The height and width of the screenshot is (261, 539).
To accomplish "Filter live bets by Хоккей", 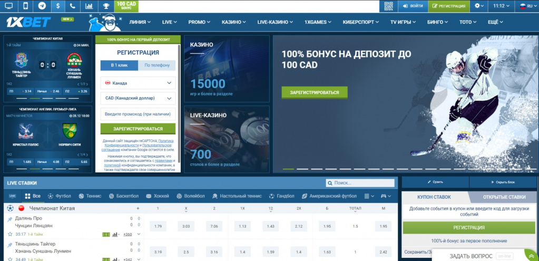I will pyautogui.click(x=158, y=196).
